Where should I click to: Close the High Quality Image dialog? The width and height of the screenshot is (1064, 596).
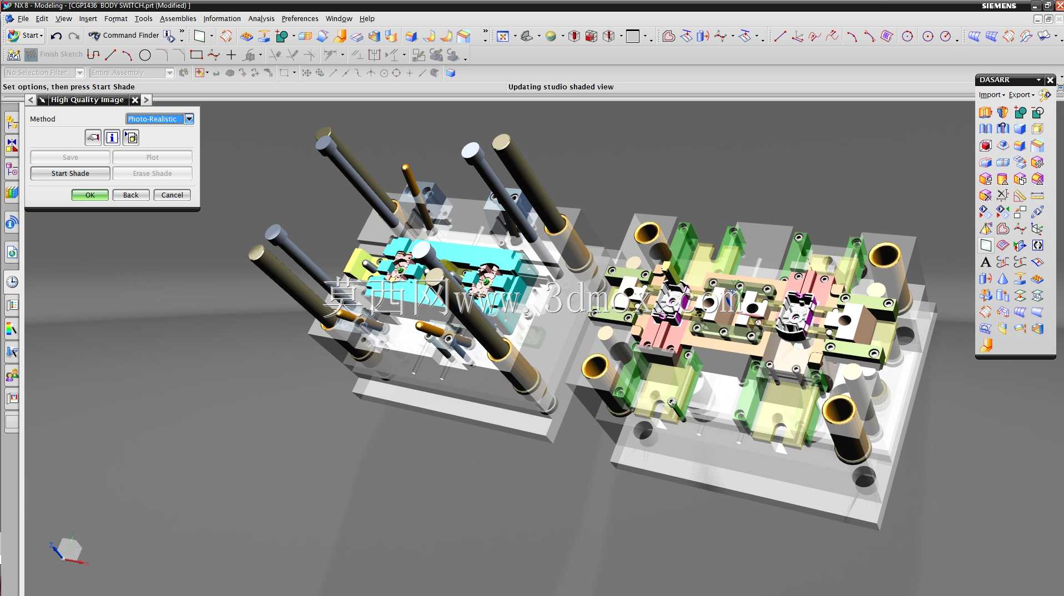click(x=135, y=100)
